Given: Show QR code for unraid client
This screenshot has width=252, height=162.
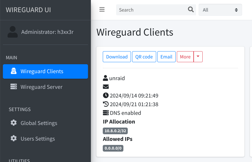Looking at the screenshot, I should click(x=144, y=57).
